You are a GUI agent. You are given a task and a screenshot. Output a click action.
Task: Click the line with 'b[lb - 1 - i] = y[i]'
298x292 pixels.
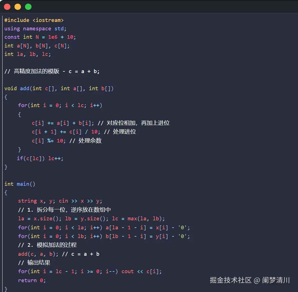(x=104, y=236)
